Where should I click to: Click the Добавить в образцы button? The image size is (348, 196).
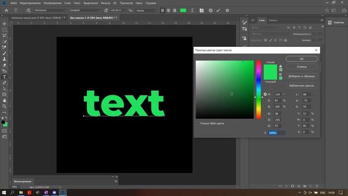pos(301,76)
